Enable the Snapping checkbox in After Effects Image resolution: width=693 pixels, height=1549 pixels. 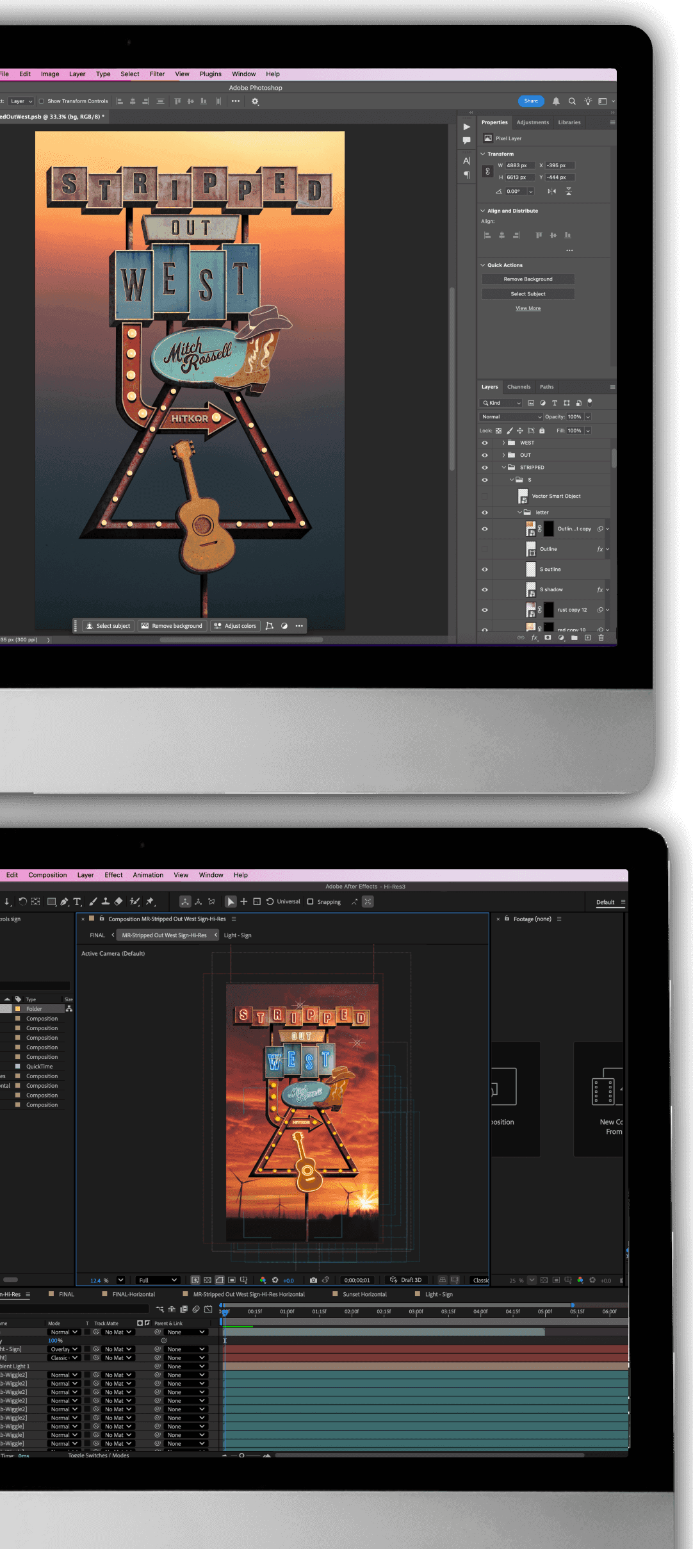coord(310,902)
